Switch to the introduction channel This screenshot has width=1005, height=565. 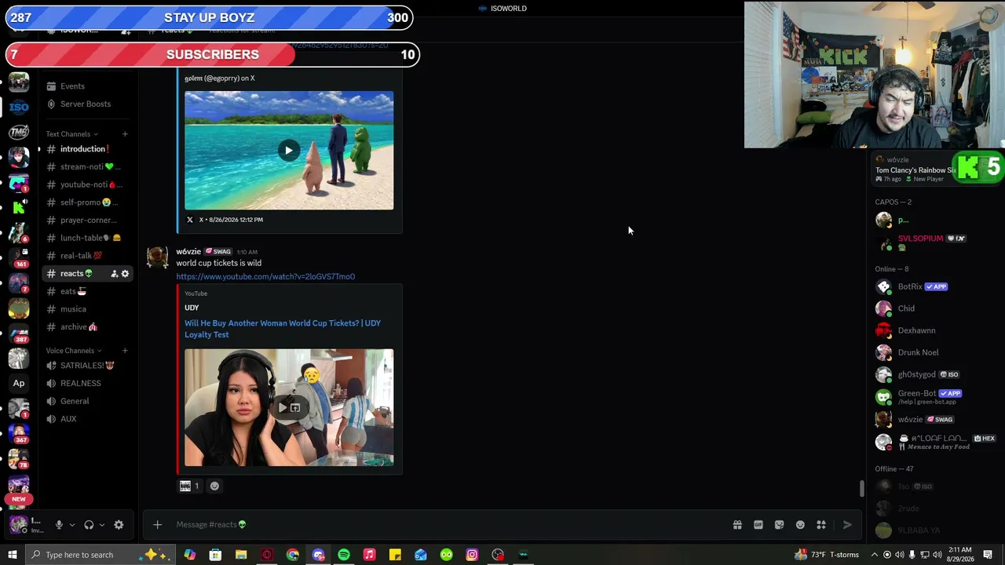(x=86, y=149)
